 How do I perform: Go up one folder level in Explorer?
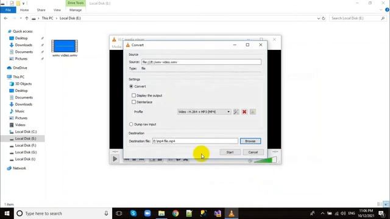27,18
